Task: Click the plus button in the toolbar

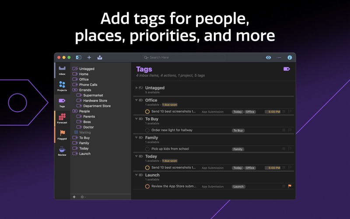Action: point(89,57)
